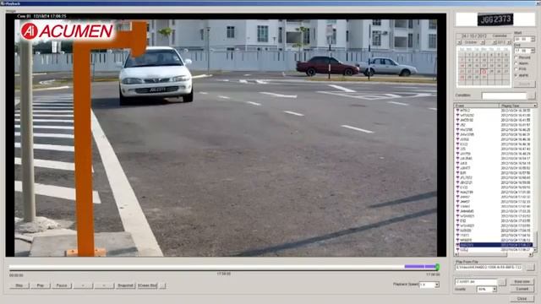541x304 pixels.
Task: Click the Play button
Action: (x=41, y=285)
